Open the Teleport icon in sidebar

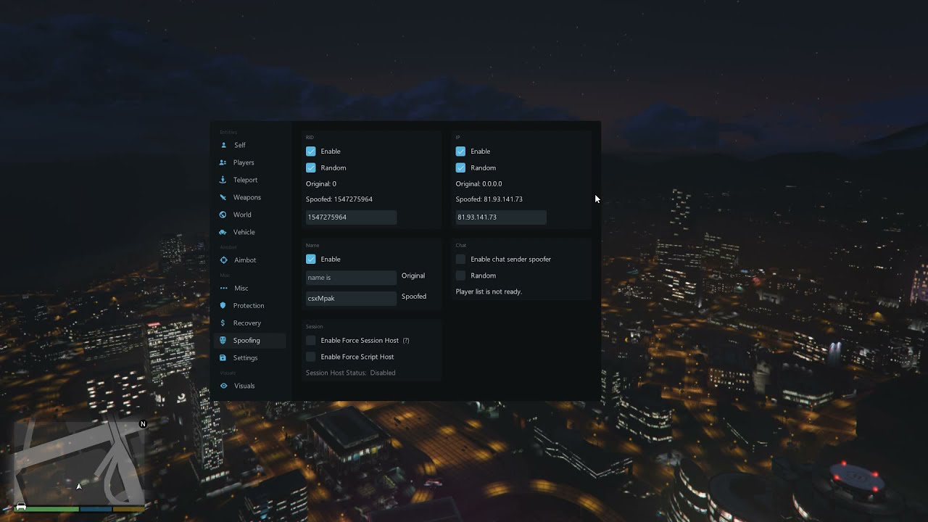pyautogui.click(x=223, y=180)
